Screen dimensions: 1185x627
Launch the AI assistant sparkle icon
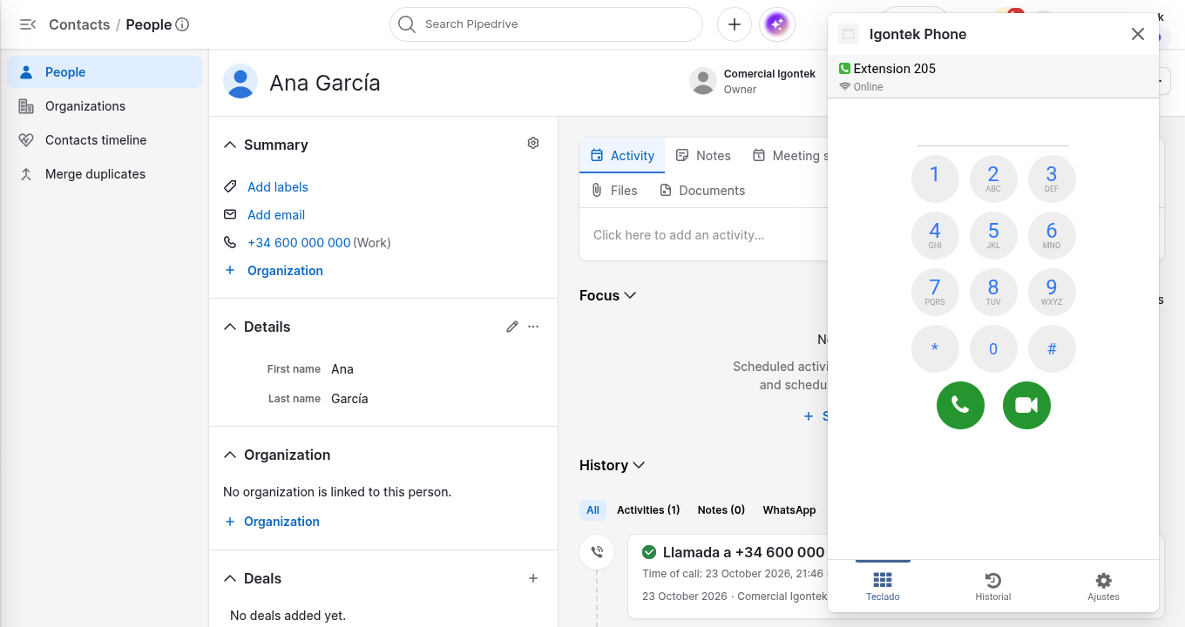pyautogui.click(x=776, y=24)
